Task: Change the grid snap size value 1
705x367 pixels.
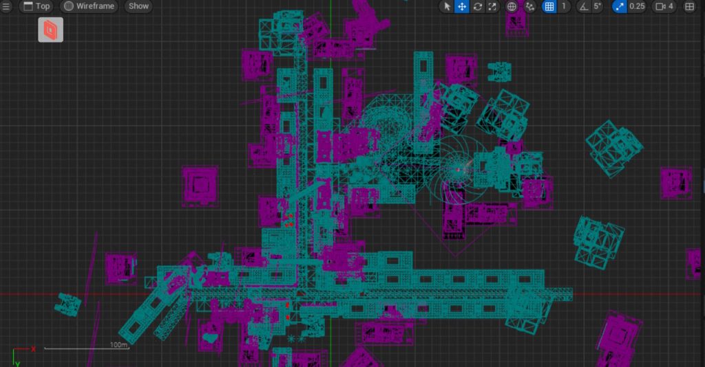Action: [565, 6]
